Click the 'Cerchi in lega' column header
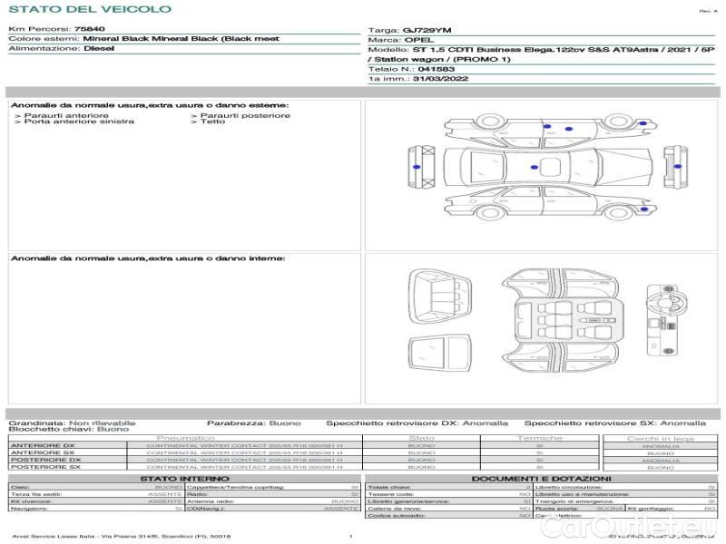Screen dimensions: 726x544 [660, 439]
